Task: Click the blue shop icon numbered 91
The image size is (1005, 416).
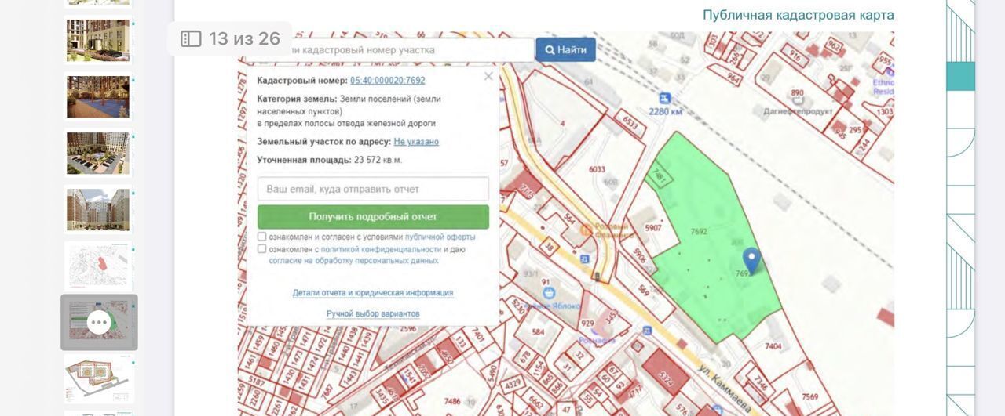Action: click(x=545, y=293)
